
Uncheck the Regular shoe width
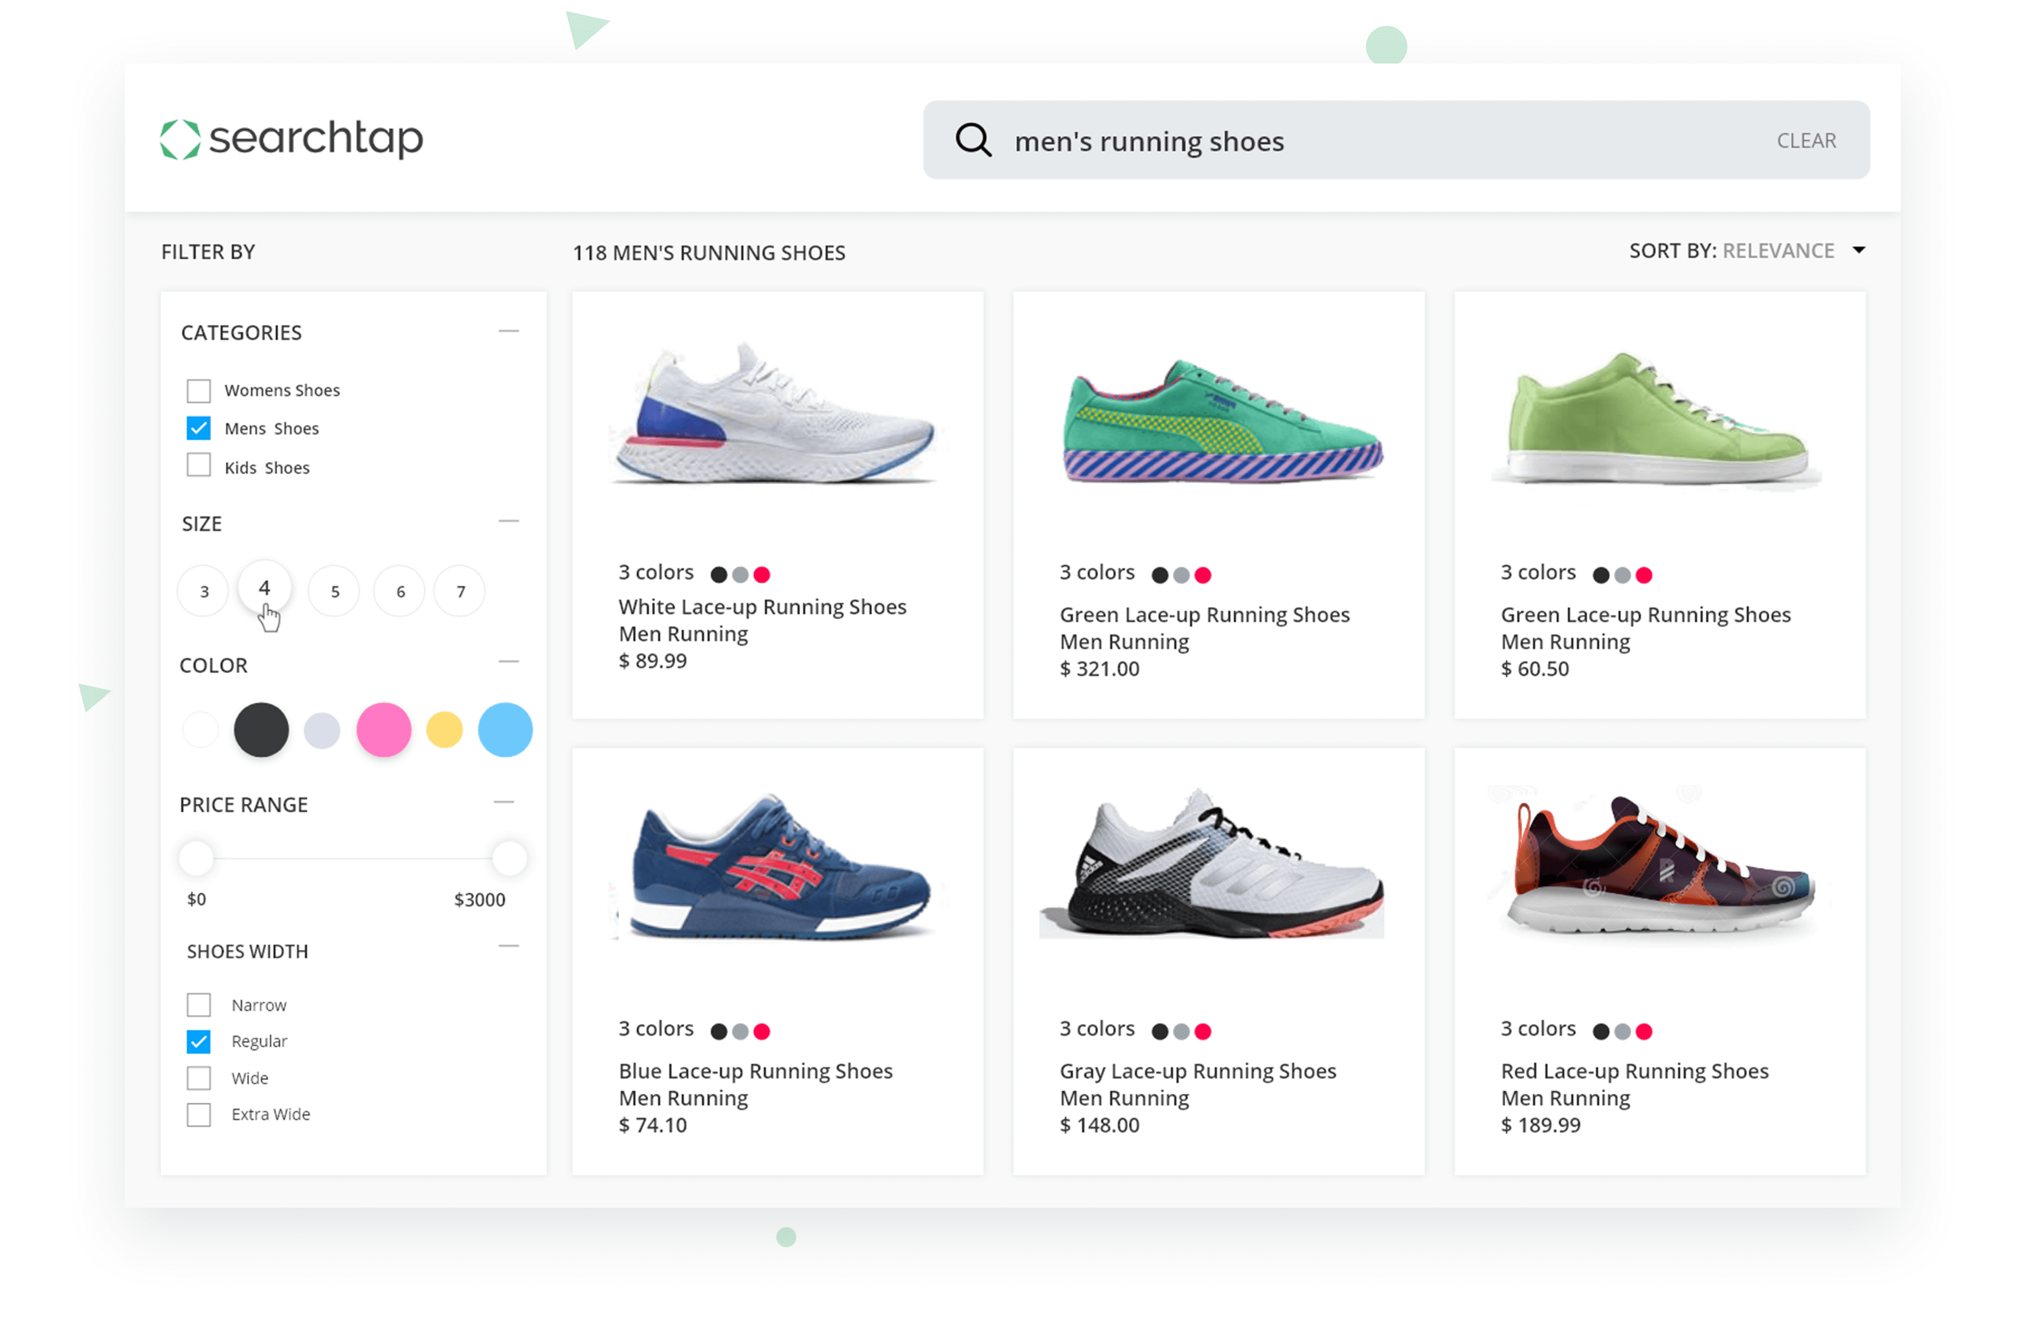tap(199, 1041)
